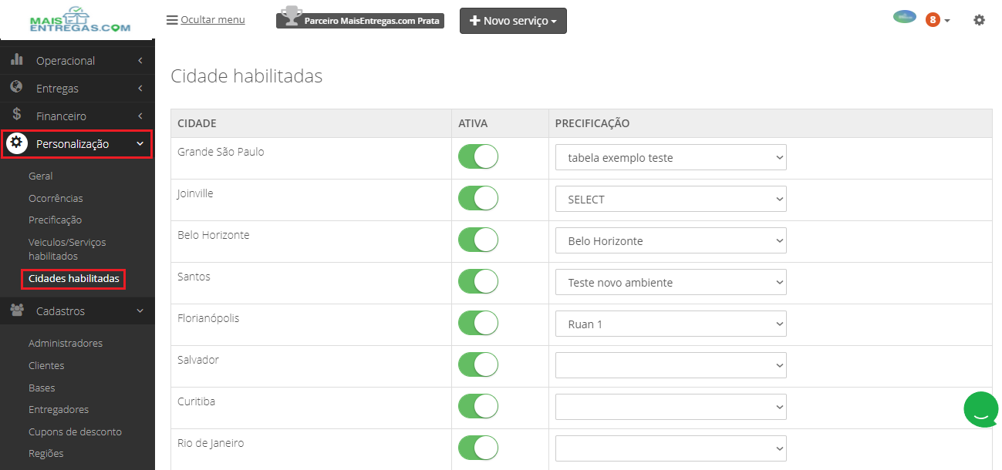The image size is (1002, 470).
Task: Open the user avatar icon
Action: point(904,17)
